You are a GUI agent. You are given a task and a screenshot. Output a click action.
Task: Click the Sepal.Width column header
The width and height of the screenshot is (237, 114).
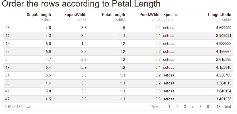click(75, 15)
